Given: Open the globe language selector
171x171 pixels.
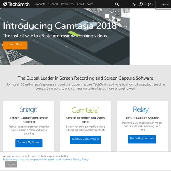Looking at the screenshot, I should click(x=142, y=4).
